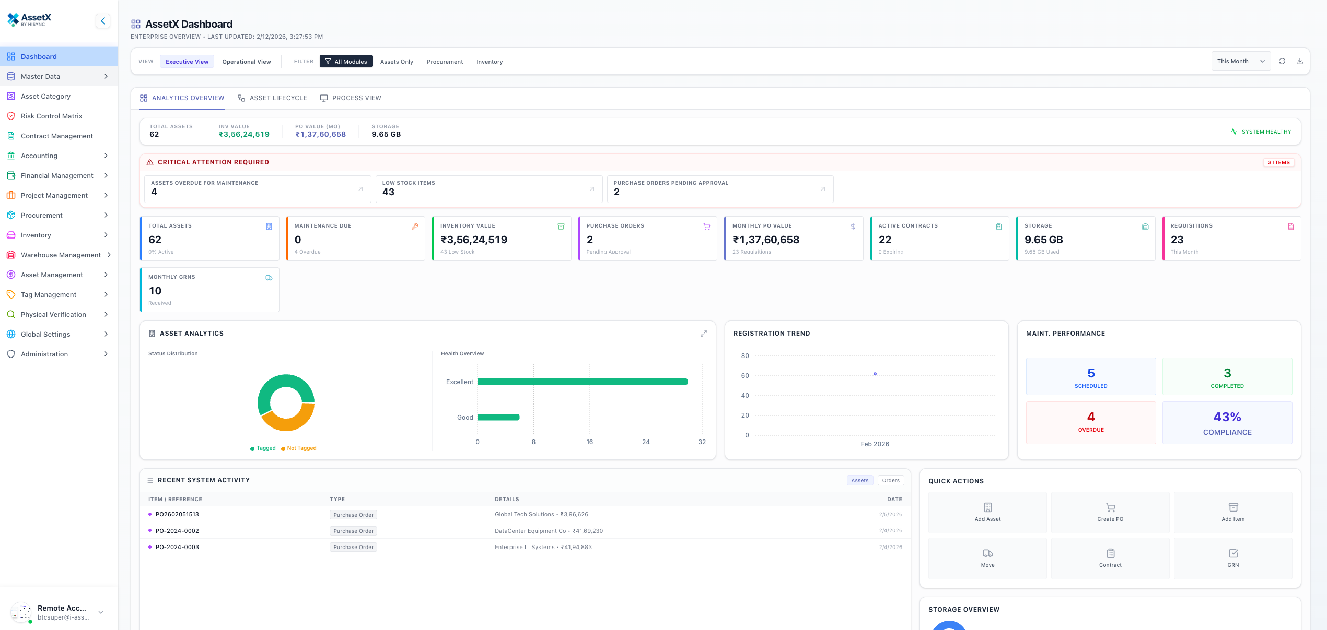Select Tag Management in the sidebar

point(50,294)
